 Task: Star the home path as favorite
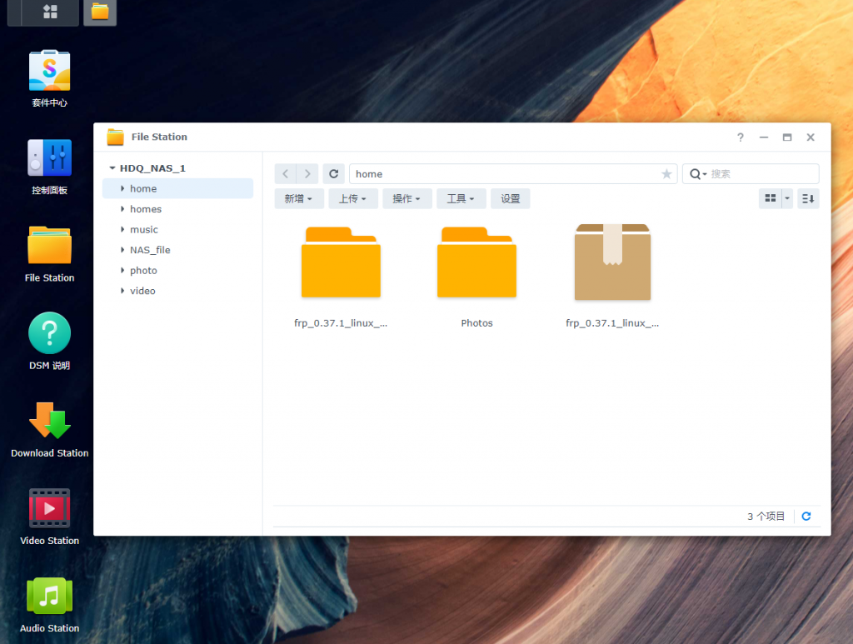point(666,173)
